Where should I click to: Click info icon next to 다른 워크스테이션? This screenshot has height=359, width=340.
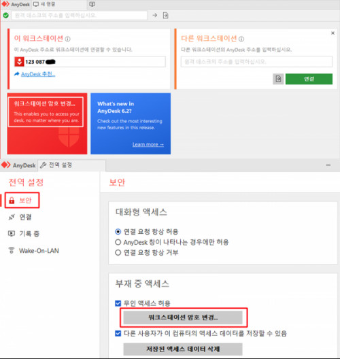click(241, 39)
